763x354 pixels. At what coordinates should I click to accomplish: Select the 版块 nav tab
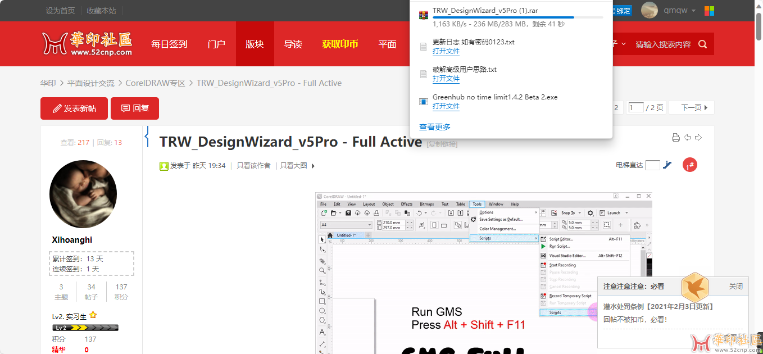pos(255,44)
